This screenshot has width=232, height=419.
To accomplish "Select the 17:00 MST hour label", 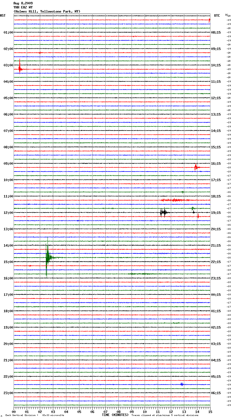I will pyautogui.click(x=8, y=295).
